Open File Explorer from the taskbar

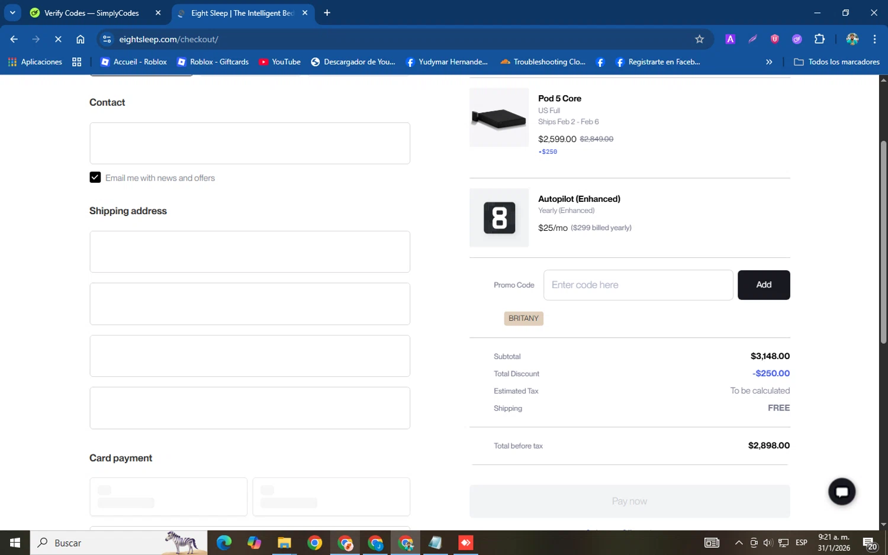click(285, 543)
